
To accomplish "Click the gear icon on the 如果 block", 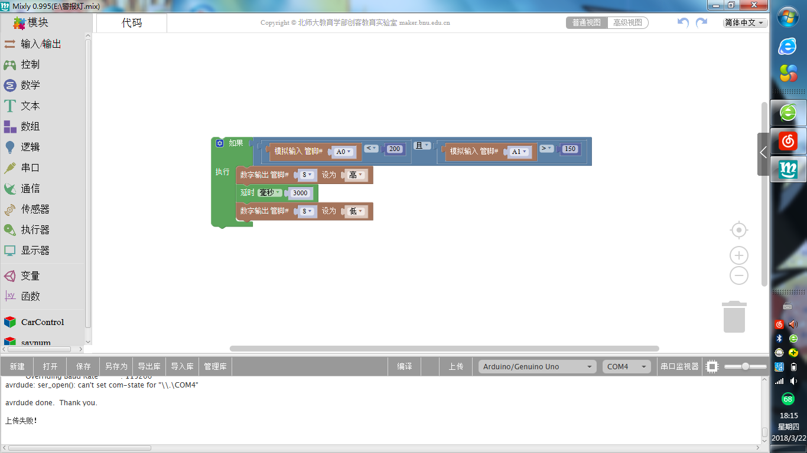I will (220, 143).
